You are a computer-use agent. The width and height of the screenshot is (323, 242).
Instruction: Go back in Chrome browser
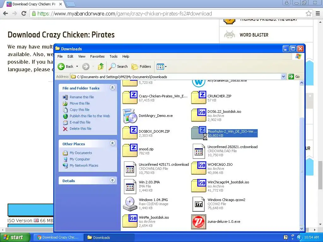(x=6, y=14)
